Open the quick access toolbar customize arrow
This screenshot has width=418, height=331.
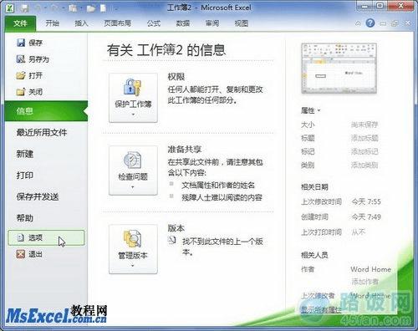[x=116, y=9]
